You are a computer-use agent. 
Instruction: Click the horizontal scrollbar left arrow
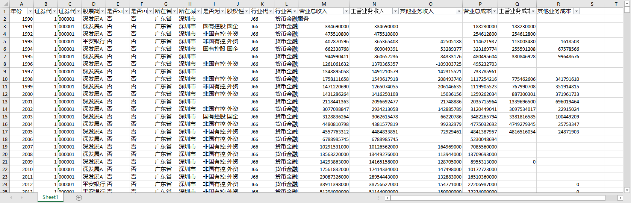[x=387, y=198]
